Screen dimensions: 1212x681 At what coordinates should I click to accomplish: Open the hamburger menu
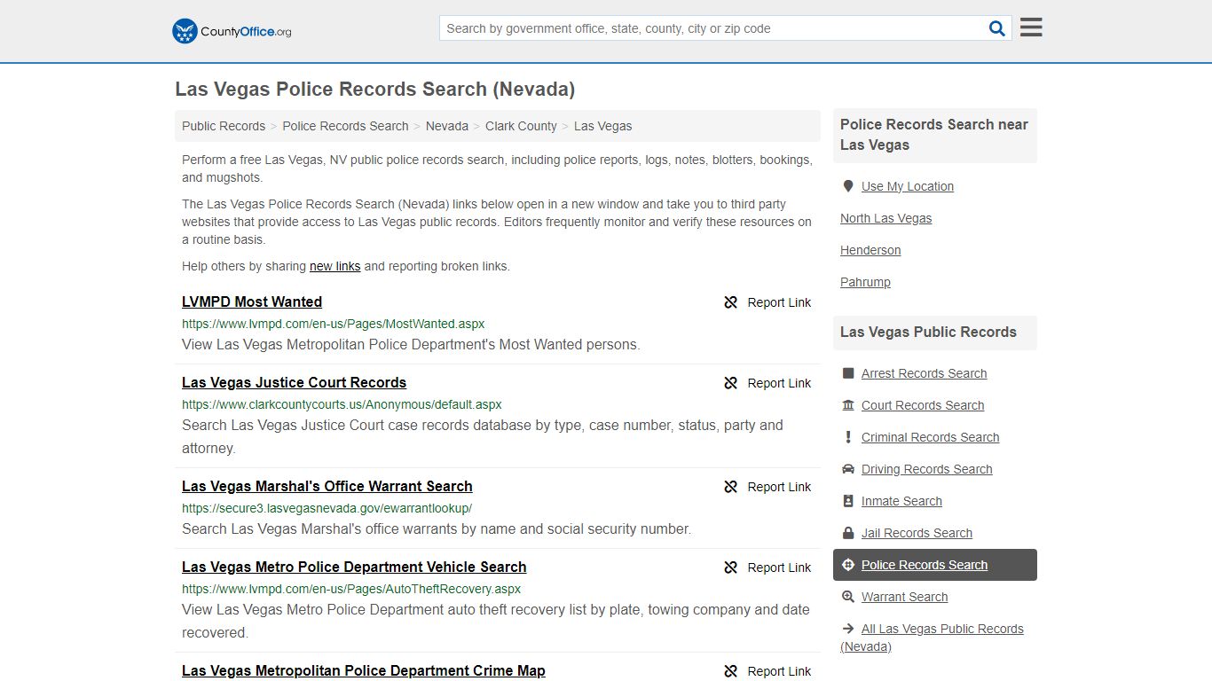coord(1031,27)
